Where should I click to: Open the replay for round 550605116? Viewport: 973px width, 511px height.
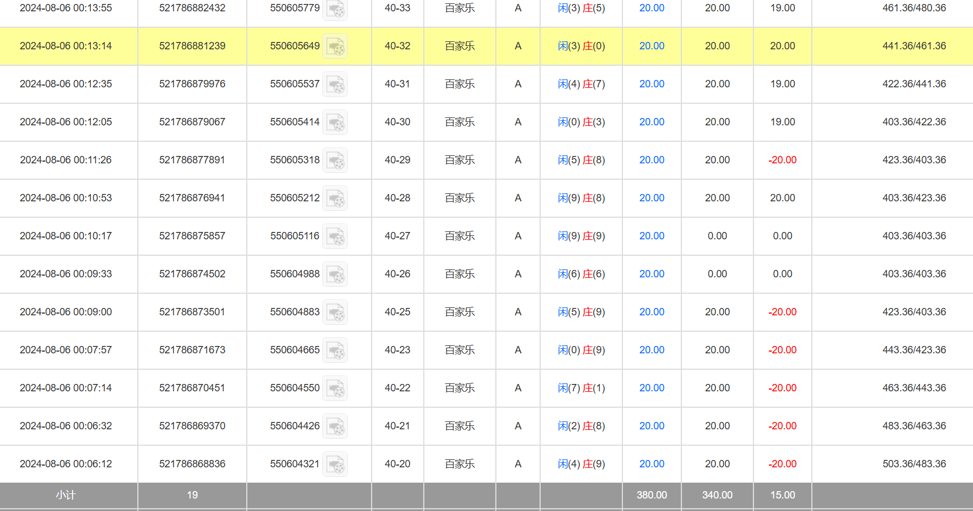335,237
